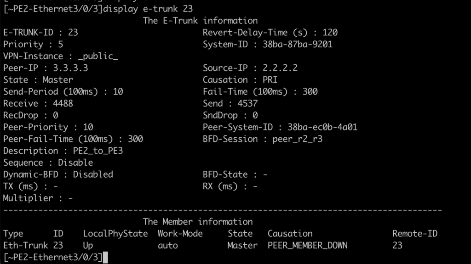Click the Dynamic-BFD 'Disabled' value
The width and height of the screenshot is (471, 264).
point(92,174)
